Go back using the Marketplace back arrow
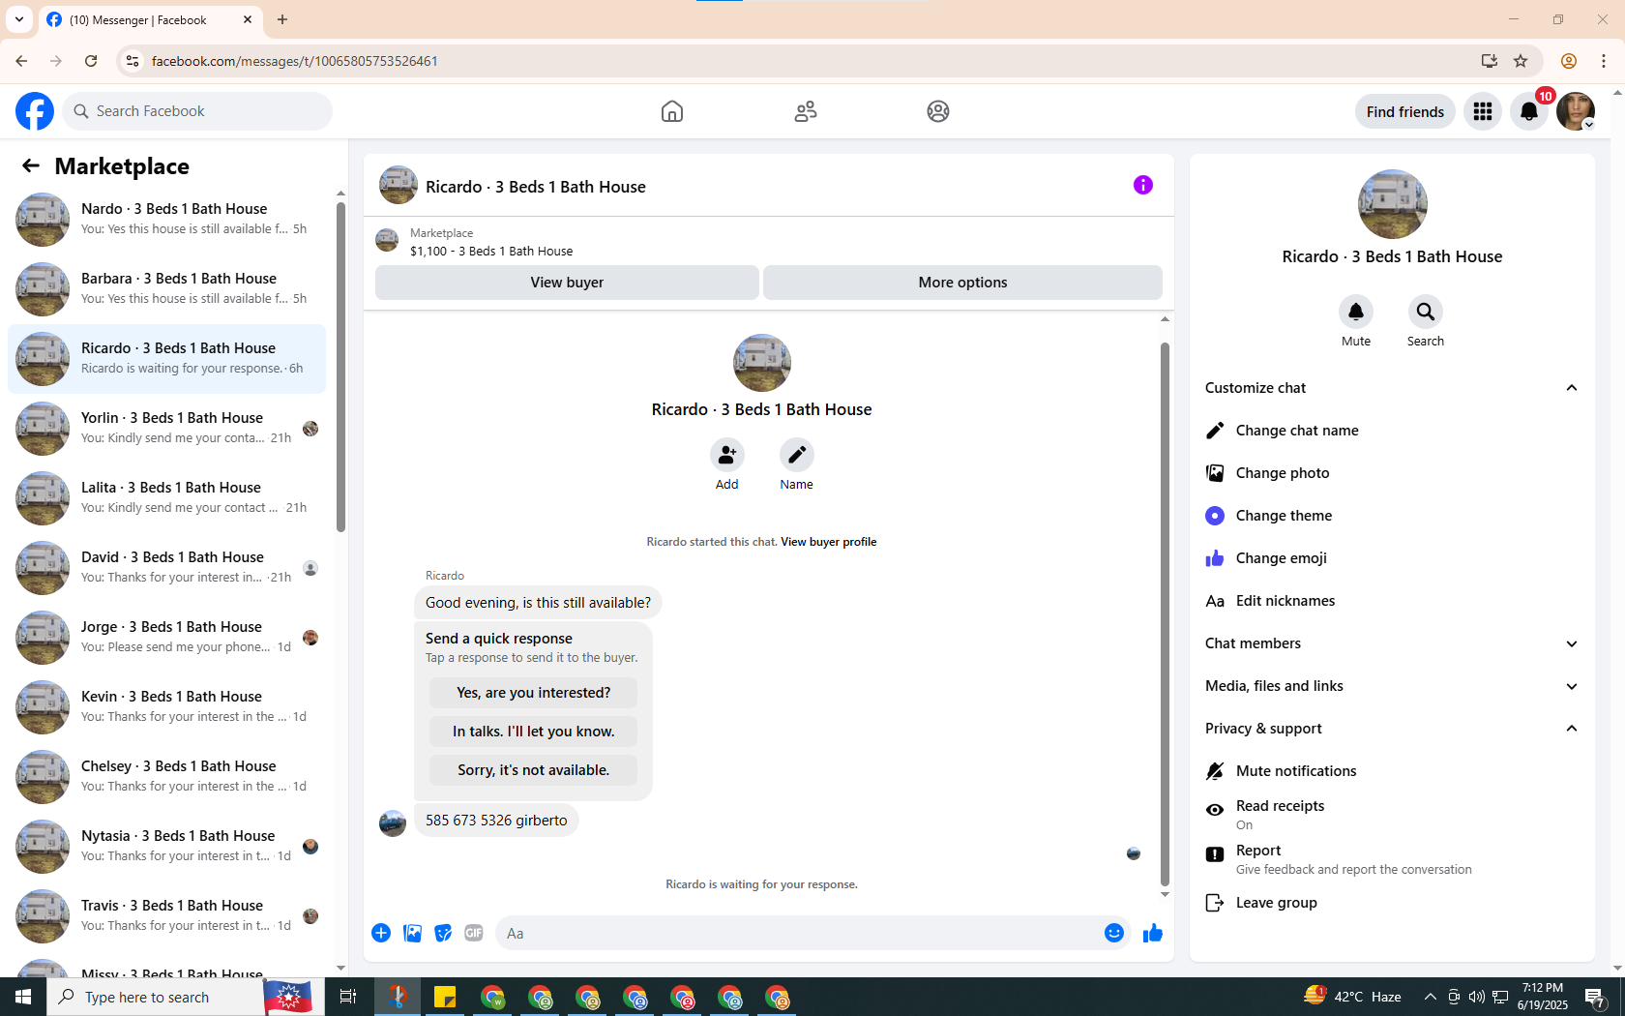The height and width of the screenshot is (1016, 1625). coord(31,166)
